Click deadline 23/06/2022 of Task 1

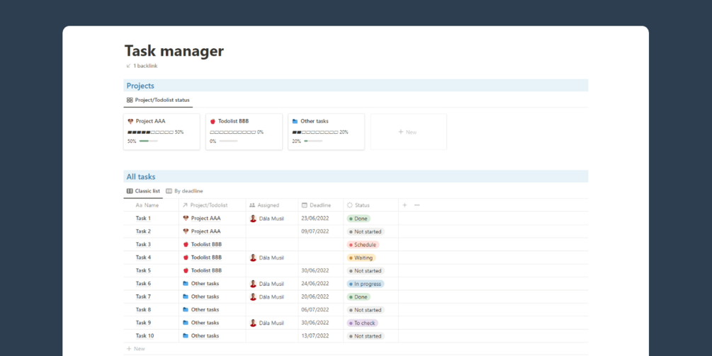315,218
